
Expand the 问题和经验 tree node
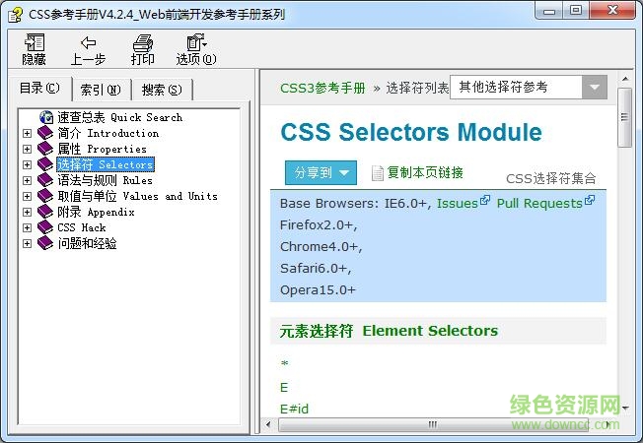tap(27, 243)
